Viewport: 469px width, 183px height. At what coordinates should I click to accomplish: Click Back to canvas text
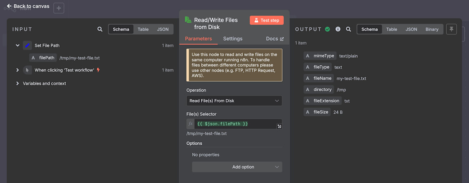32,6
